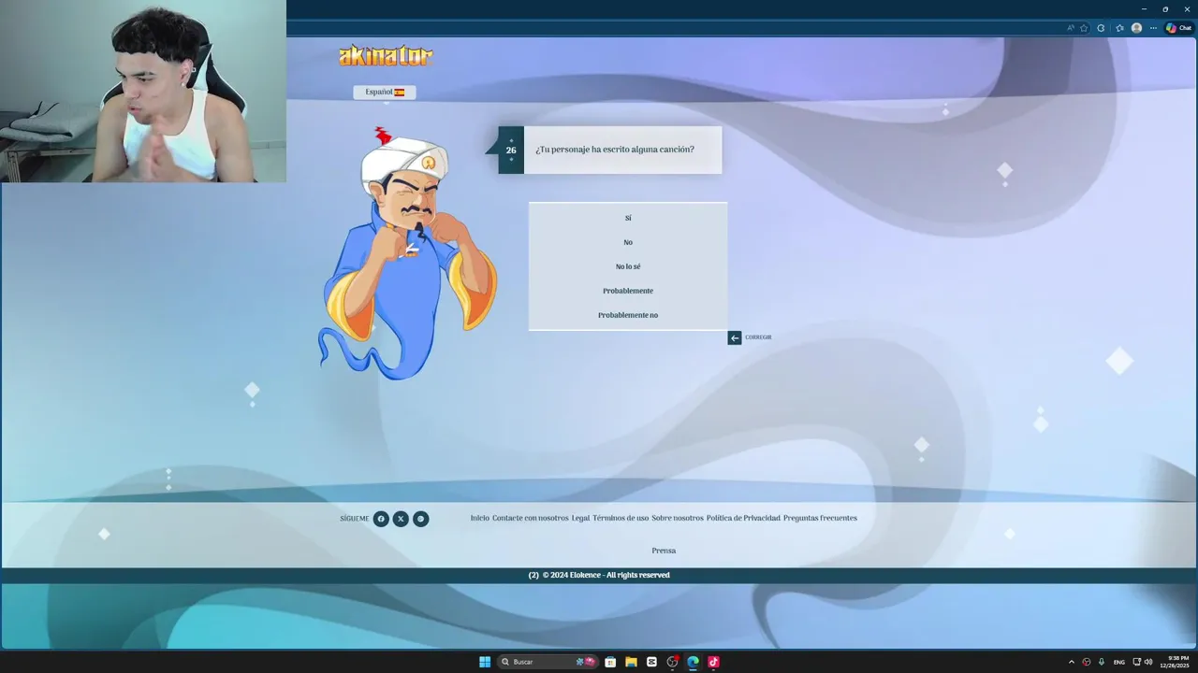The width and height of the screenshot is (1198, 673).
Task: Open File Explorer from taskbar
Action: pos(631,662)
